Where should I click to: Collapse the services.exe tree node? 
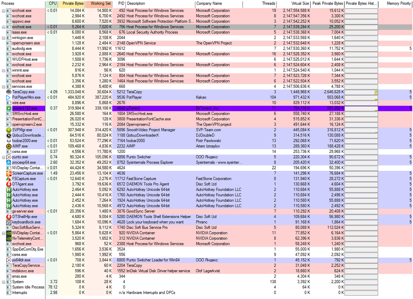tap(3, 87)
